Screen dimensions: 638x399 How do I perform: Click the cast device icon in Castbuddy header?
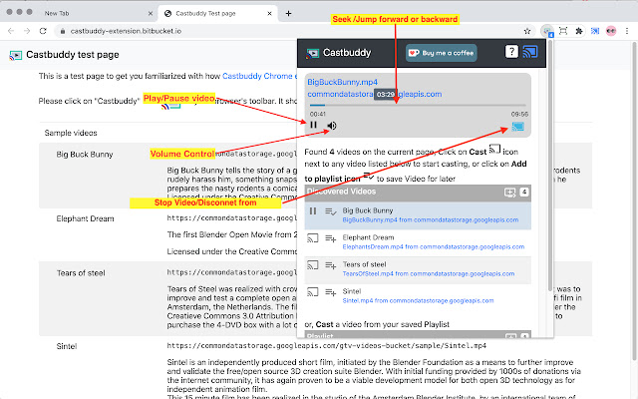530,52
